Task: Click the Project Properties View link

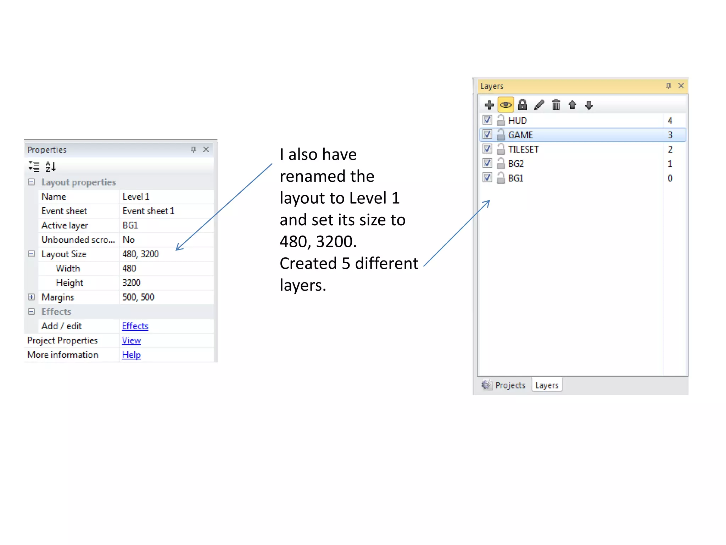Action: coord(131,340)
